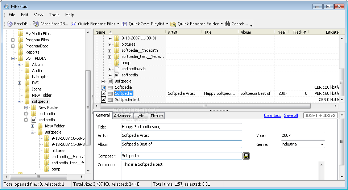Click the Quick Rename Files icon
Image resolution: width=348 pixels, height=190 pixels.
[74, 24]
